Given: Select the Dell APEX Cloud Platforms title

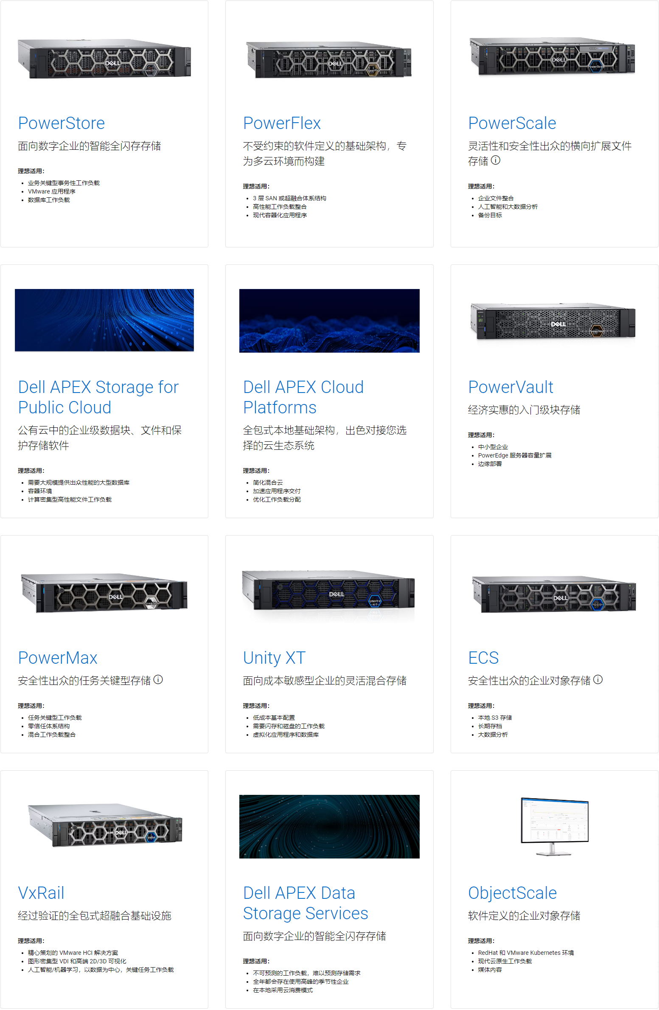Looking at the screenshot, I should 303,397.
